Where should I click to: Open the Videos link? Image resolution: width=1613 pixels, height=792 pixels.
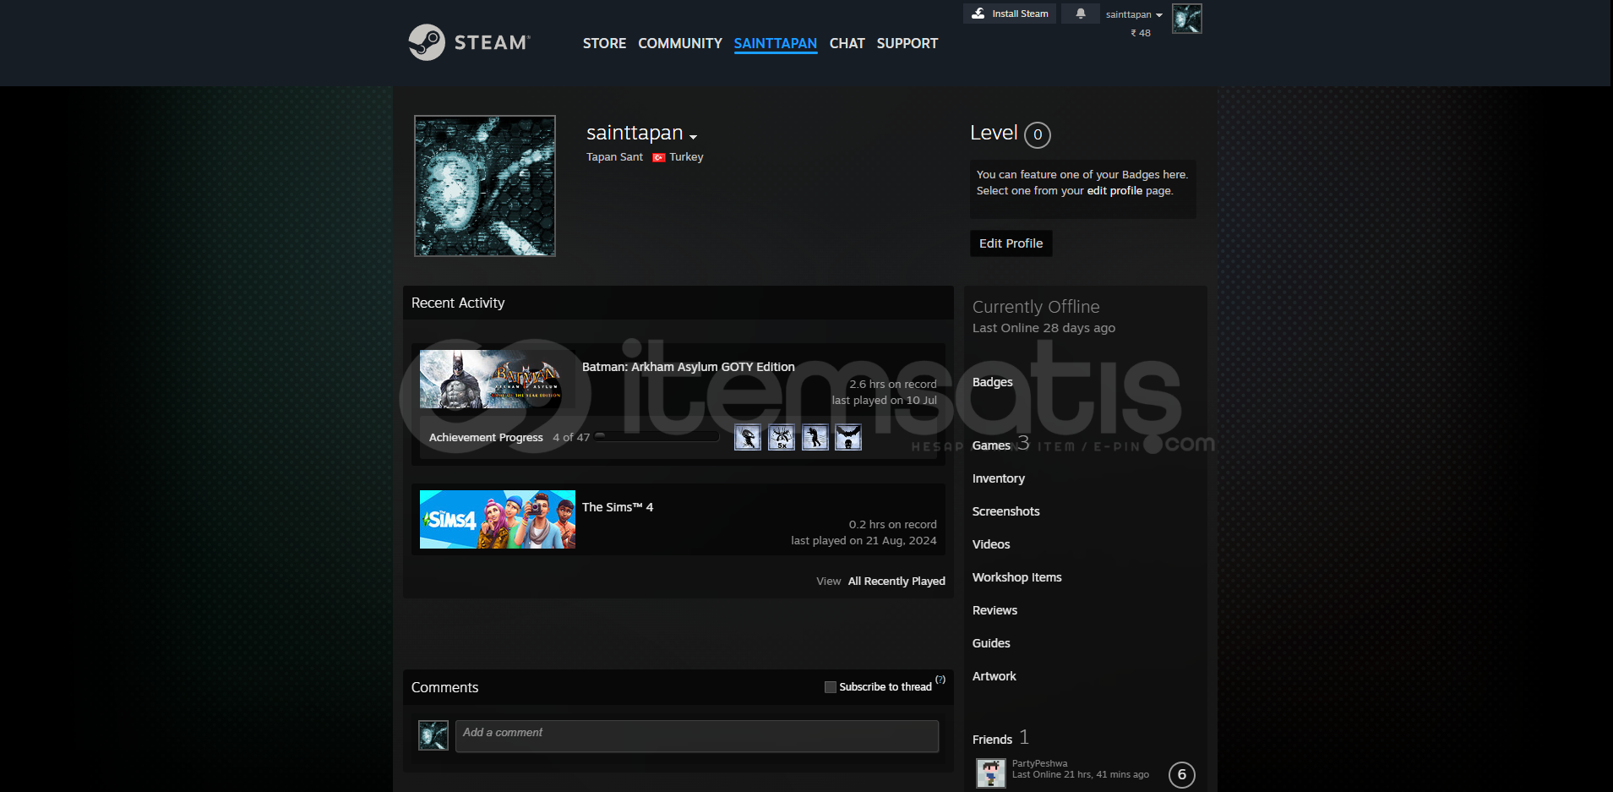click(991, 544)
